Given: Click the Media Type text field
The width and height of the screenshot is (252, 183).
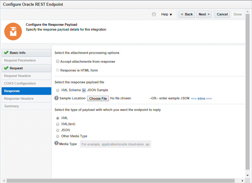Looking at the screenshot, I should tap(115, 144).
